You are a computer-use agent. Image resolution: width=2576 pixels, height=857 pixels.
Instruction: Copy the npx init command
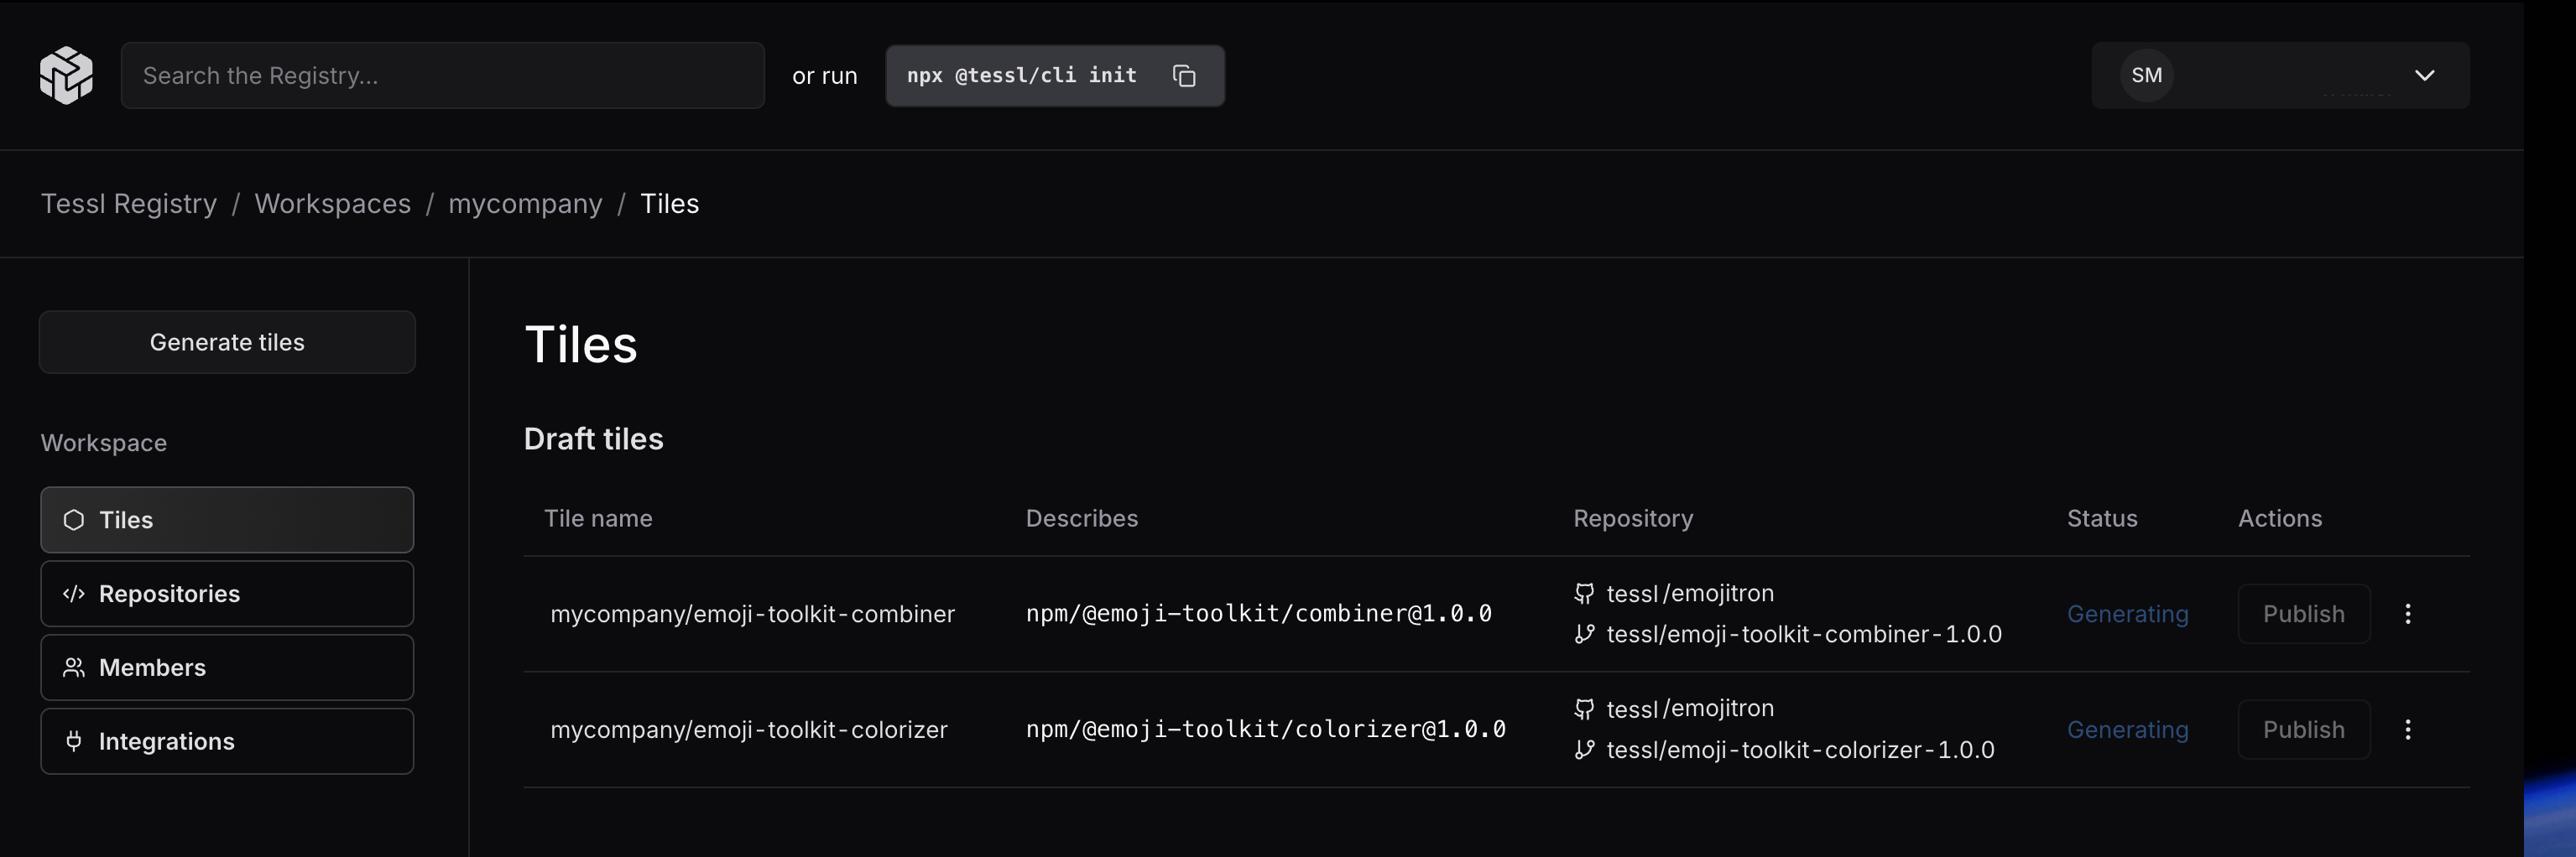[x=1184, y=76]
